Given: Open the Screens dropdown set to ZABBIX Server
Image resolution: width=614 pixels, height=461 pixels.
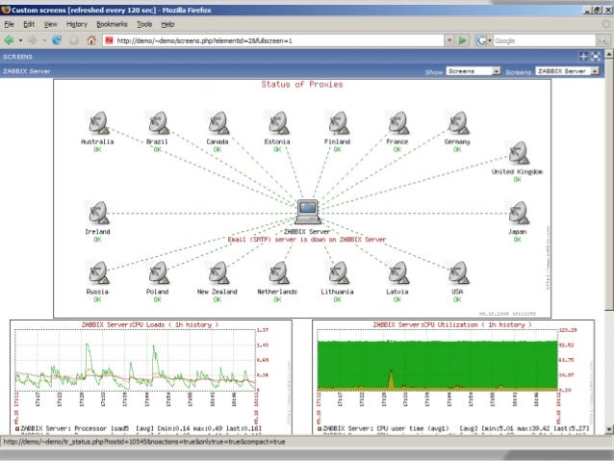Looking at the screenshot, I should click(567, 71).
